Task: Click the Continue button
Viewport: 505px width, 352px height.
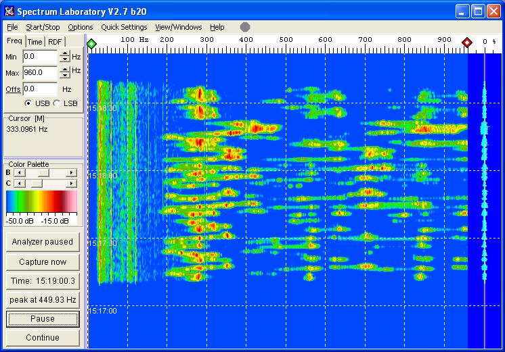Action: pyautogui.click(x=43, y=338)
